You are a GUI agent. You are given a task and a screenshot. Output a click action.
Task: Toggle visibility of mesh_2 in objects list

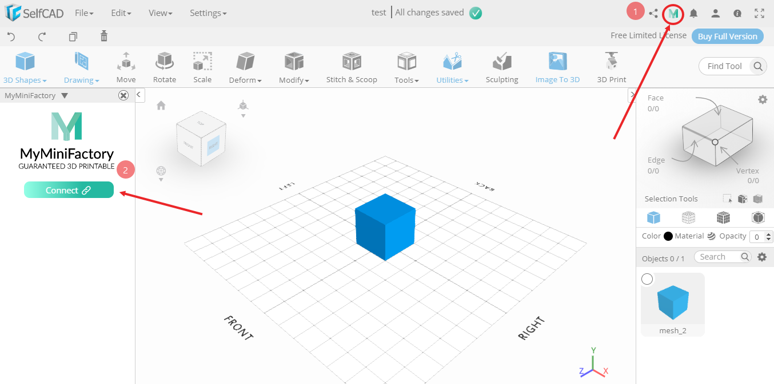point(647,278)
